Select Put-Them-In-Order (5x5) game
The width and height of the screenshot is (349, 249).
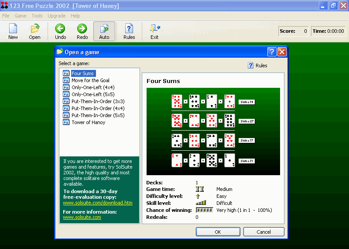coord(98,115)
